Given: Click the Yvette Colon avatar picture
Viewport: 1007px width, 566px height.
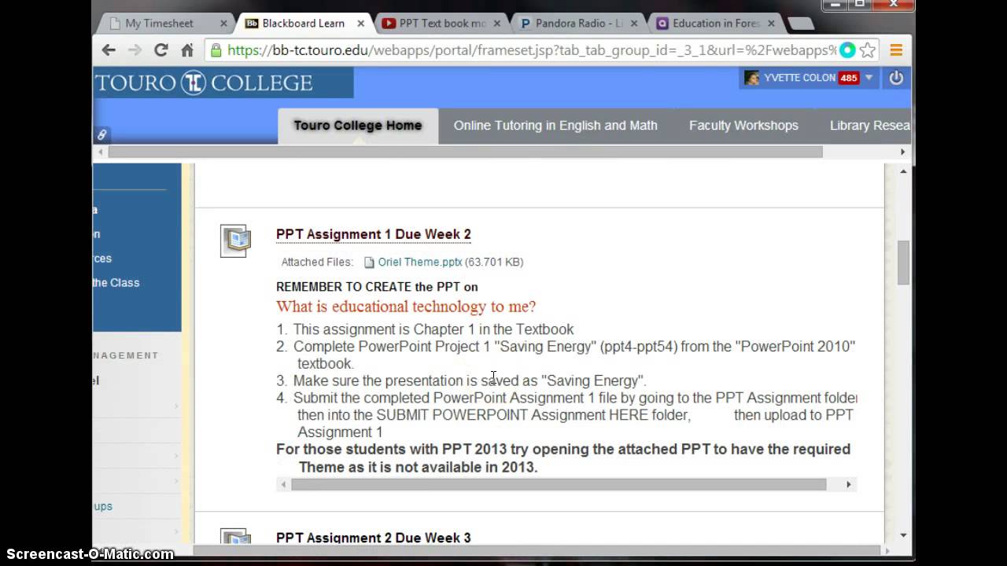Looking at the screenshot, I should click(752, 78).
